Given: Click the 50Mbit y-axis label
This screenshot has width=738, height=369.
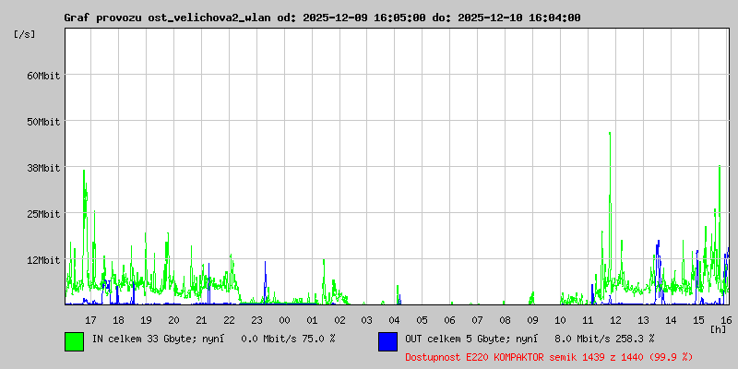Looking at the screenshot, I should click(43, 122).
